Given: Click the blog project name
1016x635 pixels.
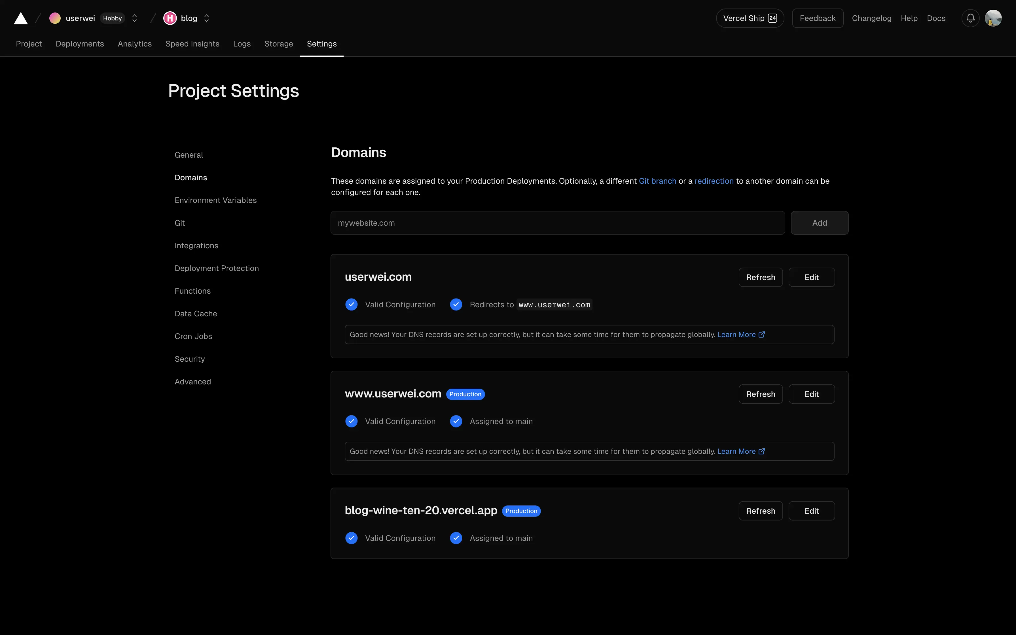Looking at the screenshot, I should (x=189, y=18).
